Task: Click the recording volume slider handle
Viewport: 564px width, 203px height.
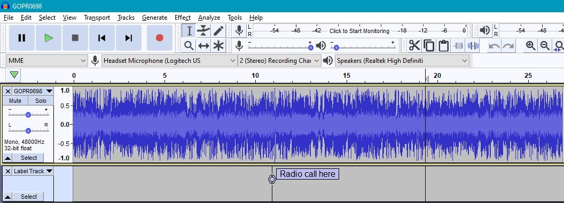Action: click(311, 48)
